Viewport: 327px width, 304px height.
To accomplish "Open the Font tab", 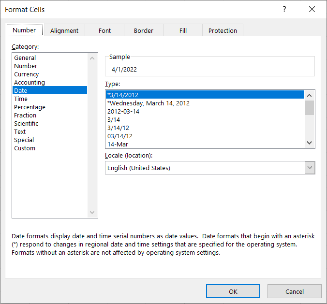I will [x=105, y=30].
